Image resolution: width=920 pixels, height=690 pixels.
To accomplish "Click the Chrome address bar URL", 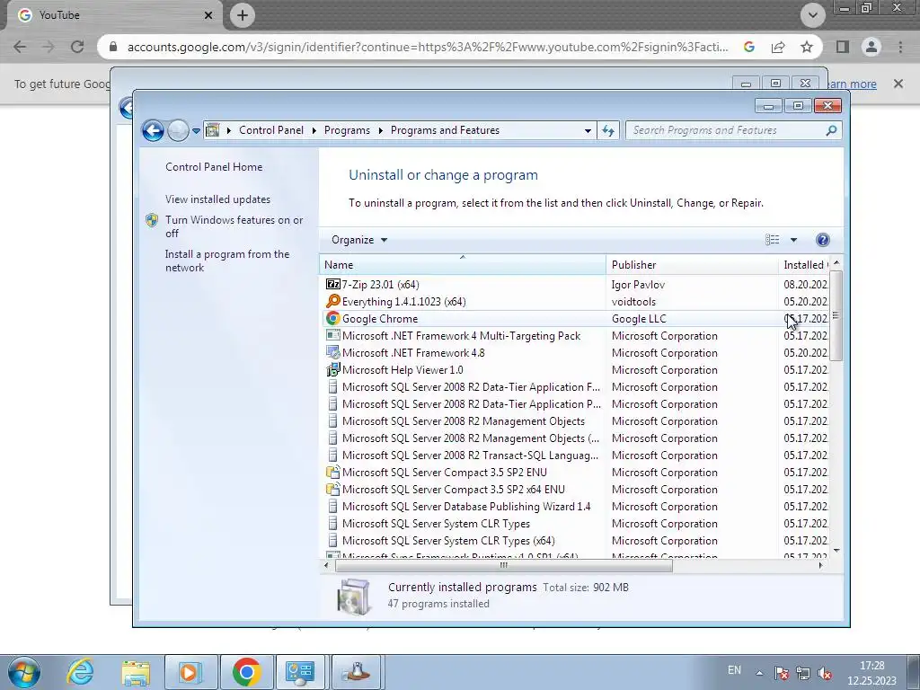I will pos(427,47).
